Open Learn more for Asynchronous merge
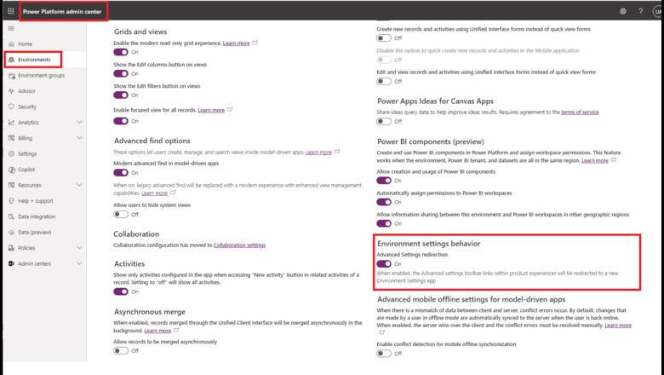This screenshot has width=664, height=375. coord(157,331)
